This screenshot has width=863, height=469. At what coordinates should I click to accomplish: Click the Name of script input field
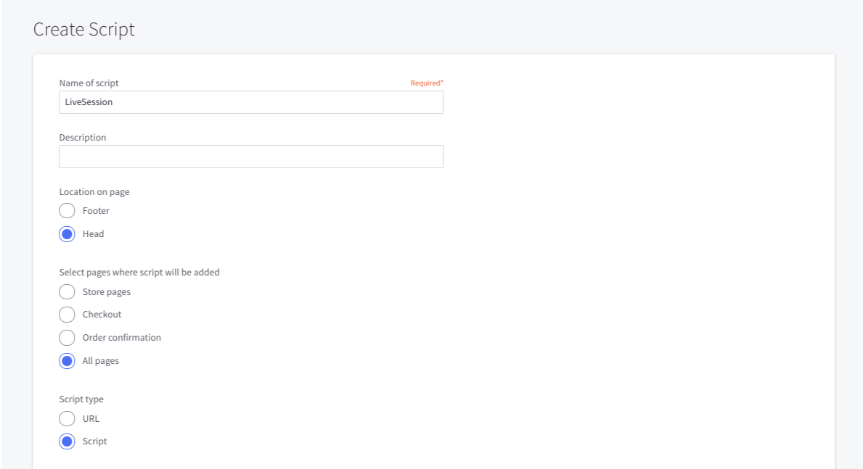pyautogui.click(x=250, y=101)
